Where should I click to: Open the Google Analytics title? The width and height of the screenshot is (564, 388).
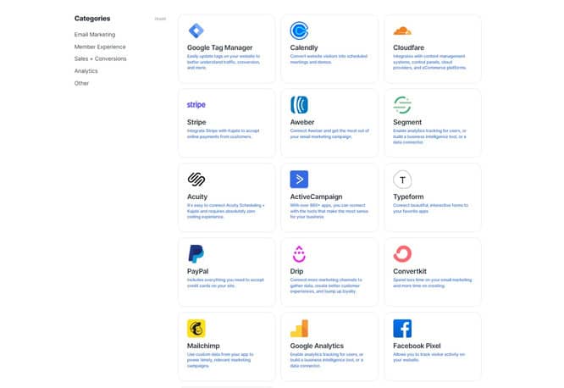[x=317, y=346]
